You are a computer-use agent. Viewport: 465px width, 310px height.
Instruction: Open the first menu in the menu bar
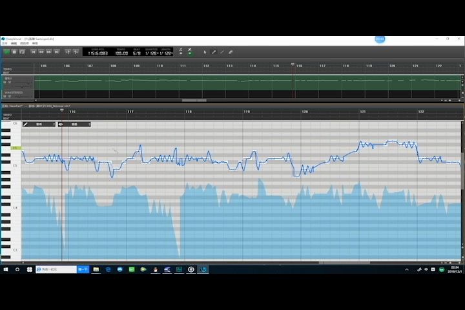(x=5, y=43)
